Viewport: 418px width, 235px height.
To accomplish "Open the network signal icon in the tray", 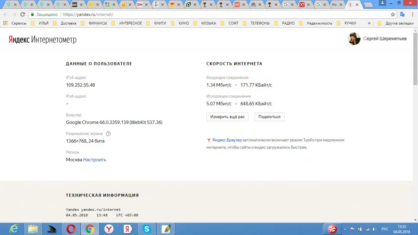I will click(x=367, y=229).
